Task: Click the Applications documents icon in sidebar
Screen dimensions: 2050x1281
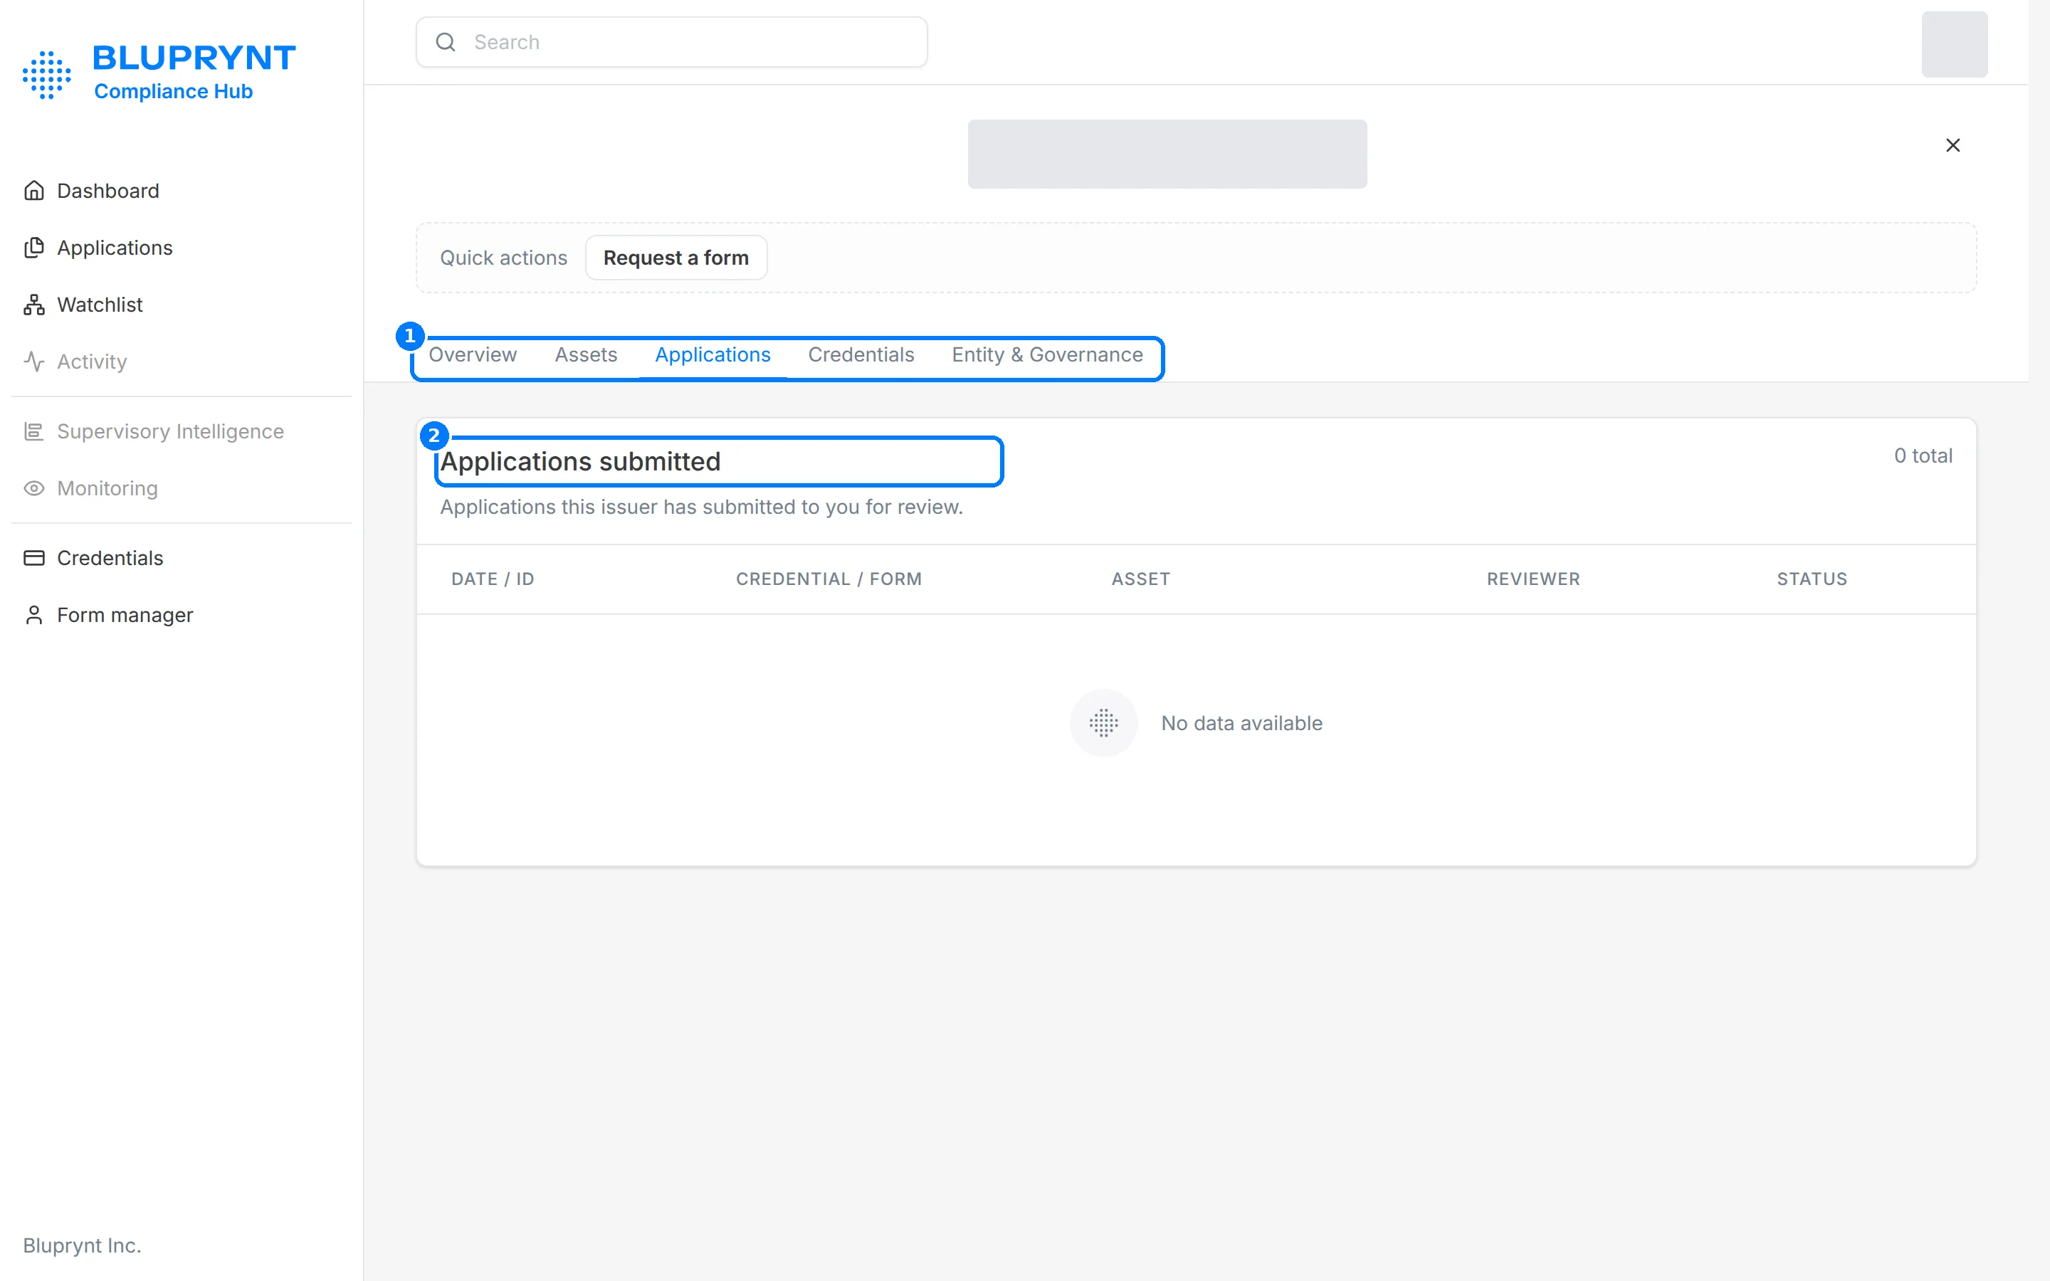Action: pyautogui.click(x=34, y=248)
